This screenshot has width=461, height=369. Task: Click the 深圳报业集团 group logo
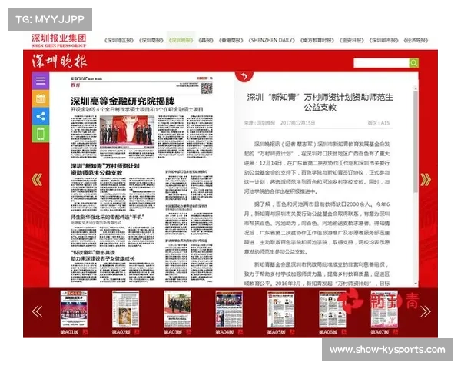pyautogui.click(x=59, y=40)
